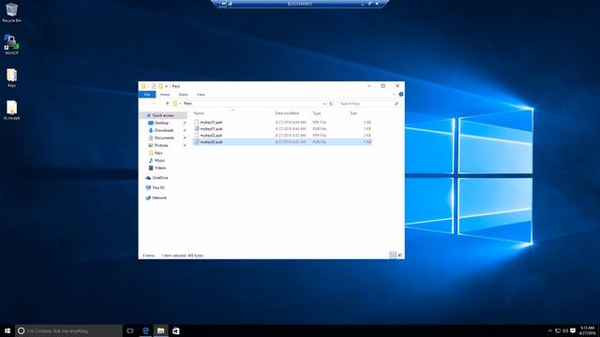The width and height of the screenshot is (600, 337).
Task: Switch to details view in status bar
Action: [393, 256]
